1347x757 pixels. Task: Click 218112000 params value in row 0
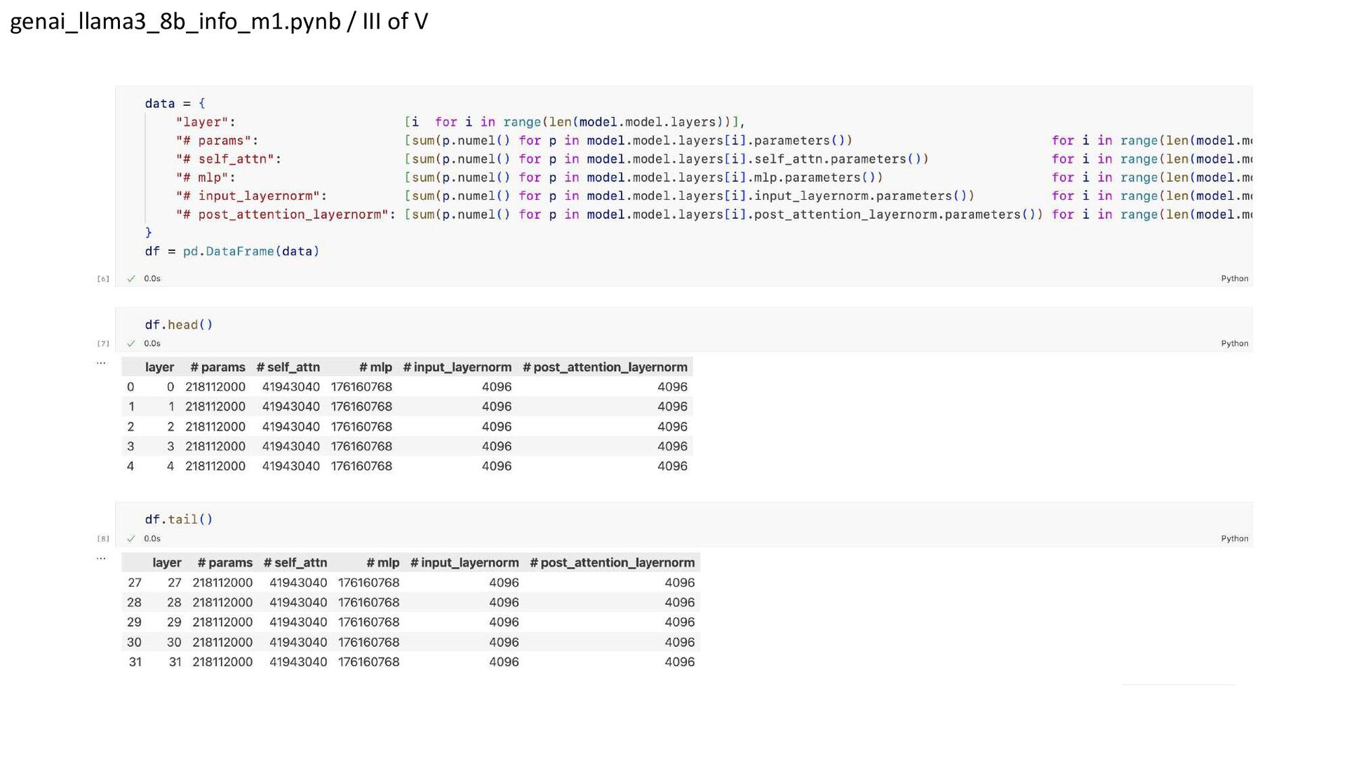215,387
